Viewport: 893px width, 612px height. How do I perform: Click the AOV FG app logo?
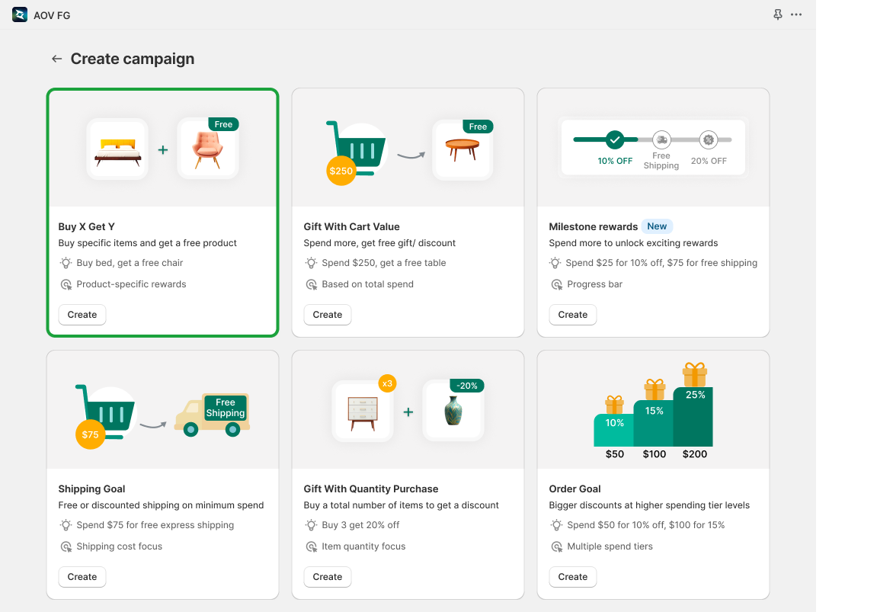[x=20, y=14]
